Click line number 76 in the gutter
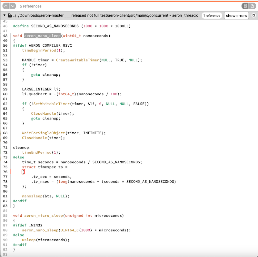Image resolution: width=258 pixels, height=257 pixels. click(x=5, y=172)
